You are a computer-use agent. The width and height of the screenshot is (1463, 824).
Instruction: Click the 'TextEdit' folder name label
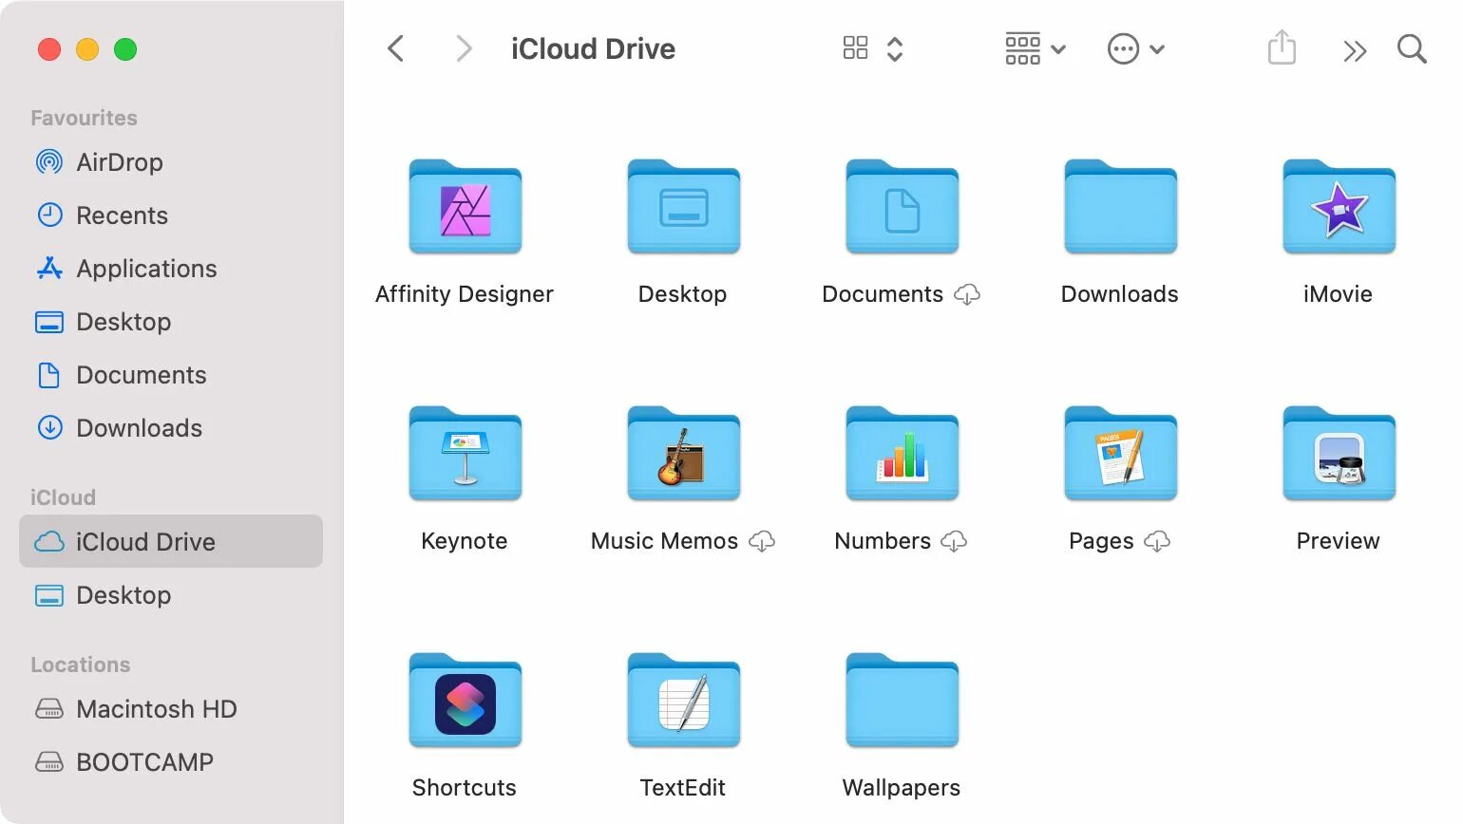point(682,788)
